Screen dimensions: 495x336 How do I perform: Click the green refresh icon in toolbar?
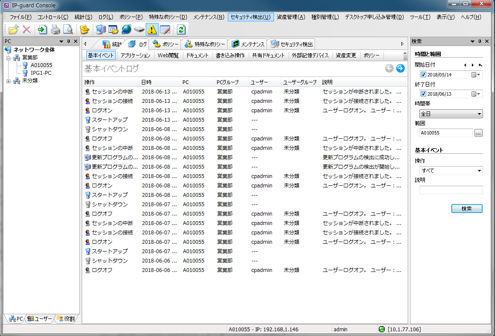point(181,29)
